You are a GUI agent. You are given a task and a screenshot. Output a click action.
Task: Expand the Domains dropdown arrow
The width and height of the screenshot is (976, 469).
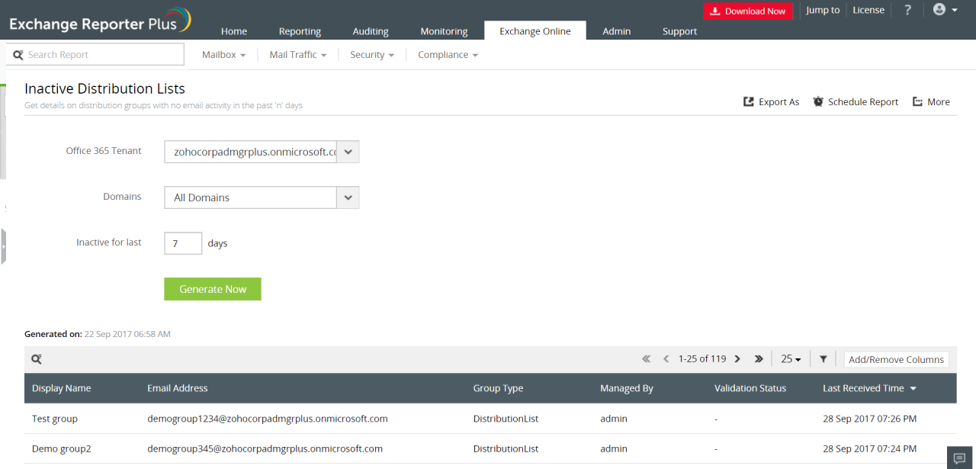pos(348,198)
